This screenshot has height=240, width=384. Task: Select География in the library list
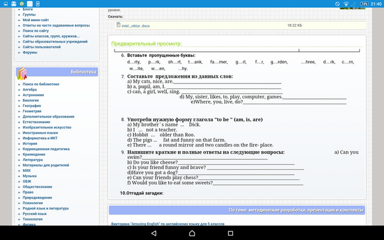(32, 106)
